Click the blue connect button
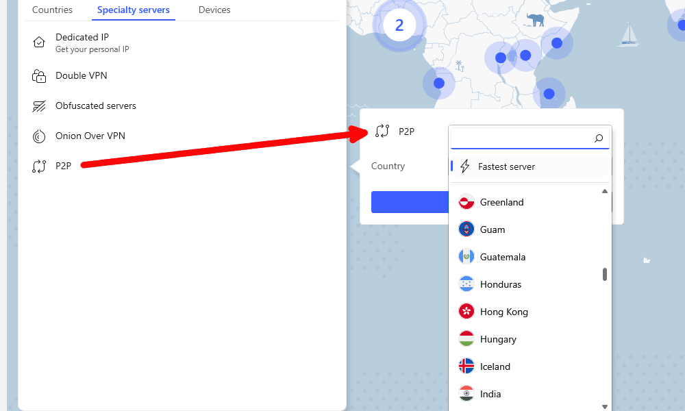 point(410,202)
